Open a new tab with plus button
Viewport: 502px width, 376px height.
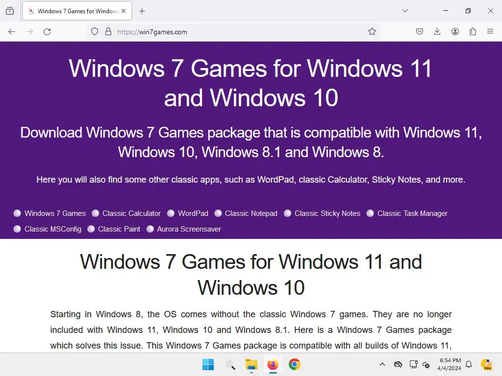[142, 11]
